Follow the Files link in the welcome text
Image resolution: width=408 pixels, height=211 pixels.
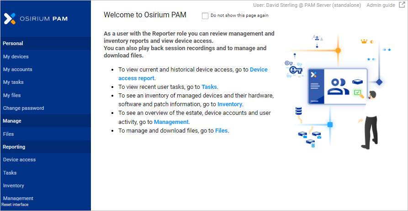pos(222,131)
